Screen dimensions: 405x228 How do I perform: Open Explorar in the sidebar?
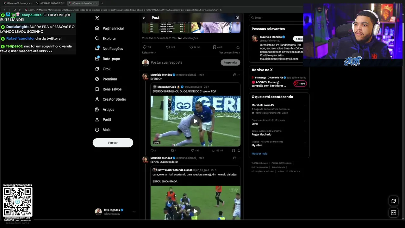[105, 38]
